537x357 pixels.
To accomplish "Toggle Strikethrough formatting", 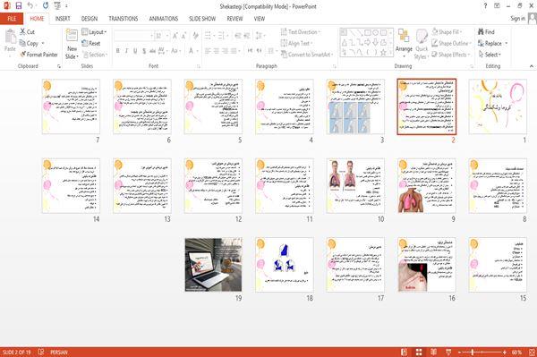I will pyautogui.click(x=152, y=51).
